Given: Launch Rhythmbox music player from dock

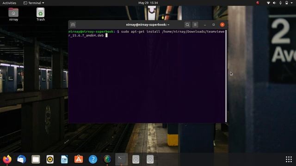Looking at the screenshot, I should point(50,160).
